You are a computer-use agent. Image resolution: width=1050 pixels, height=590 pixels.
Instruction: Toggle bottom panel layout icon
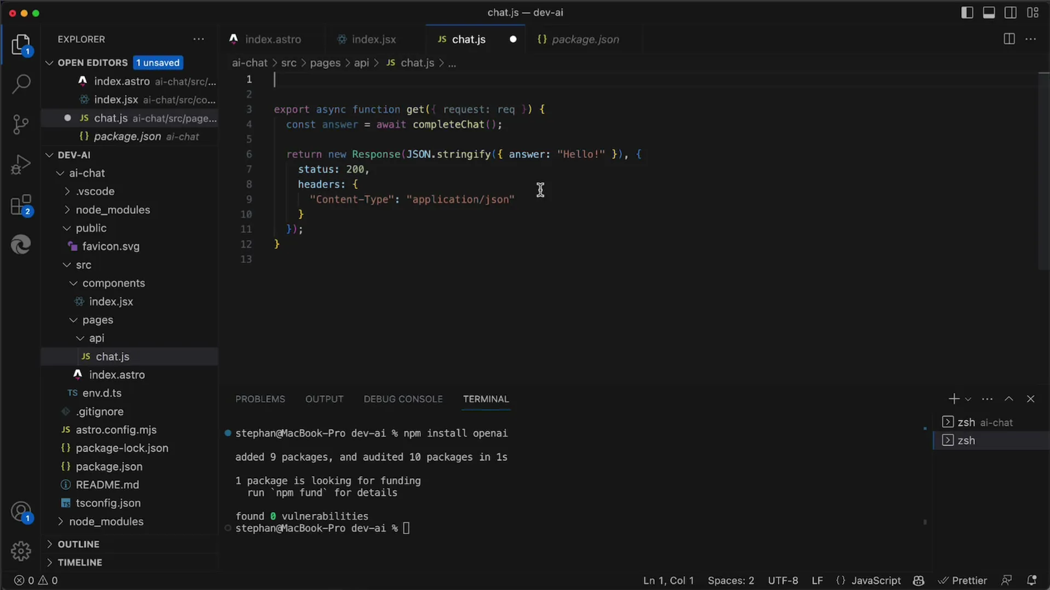(989, 13)
